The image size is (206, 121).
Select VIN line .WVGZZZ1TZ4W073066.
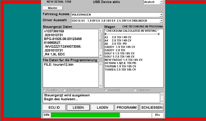[x=63, y=47]
